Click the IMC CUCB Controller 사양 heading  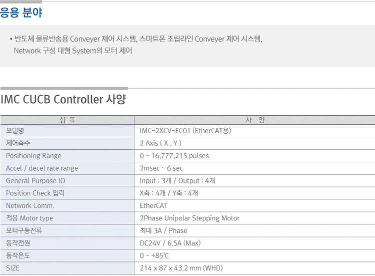[63, 99]
